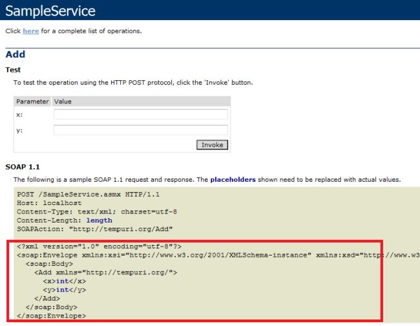Select the '<soap:Body>' opening tag
420x326 pixels.
pos(49,264)
